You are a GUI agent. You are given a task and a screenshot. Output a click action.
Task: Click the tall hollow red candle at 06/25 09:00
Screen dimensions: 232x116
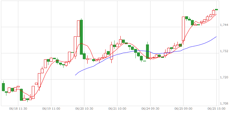(x=183, y=29)
